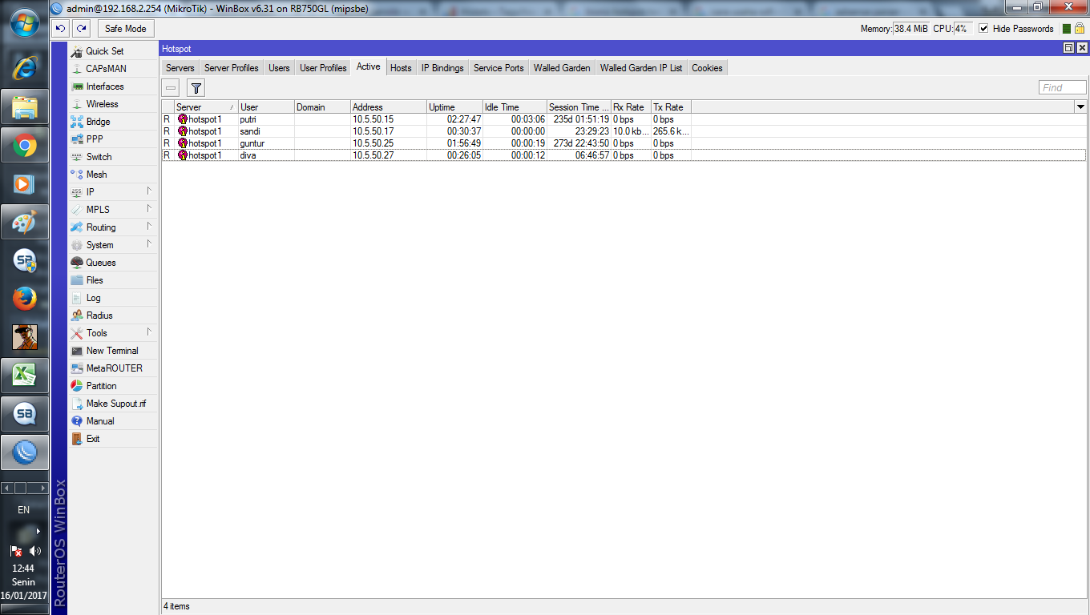Viewport: 1090px width, 615px height.
Task: Sort by User column header
Action: tap(266, 107)
